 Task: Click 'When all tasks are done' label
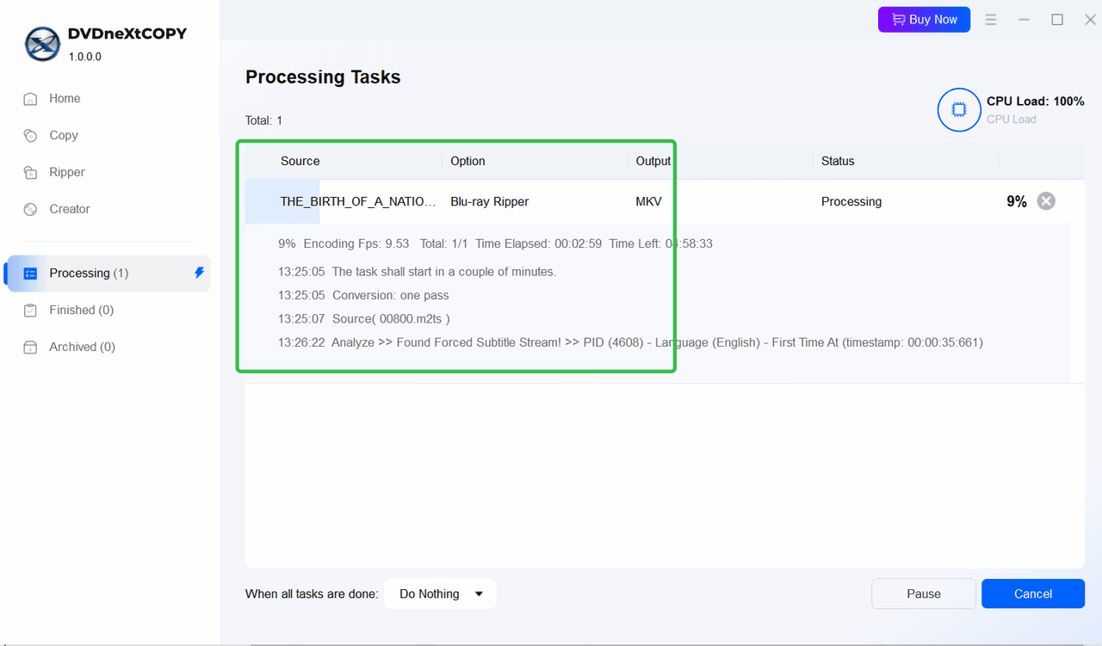pos(312,594)
